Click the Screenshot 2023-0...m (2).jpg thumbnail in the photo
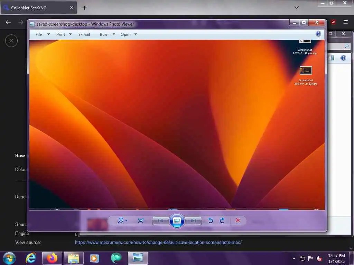Image resolution: width=354 pixels, height=265 pixels. (306, 70)
